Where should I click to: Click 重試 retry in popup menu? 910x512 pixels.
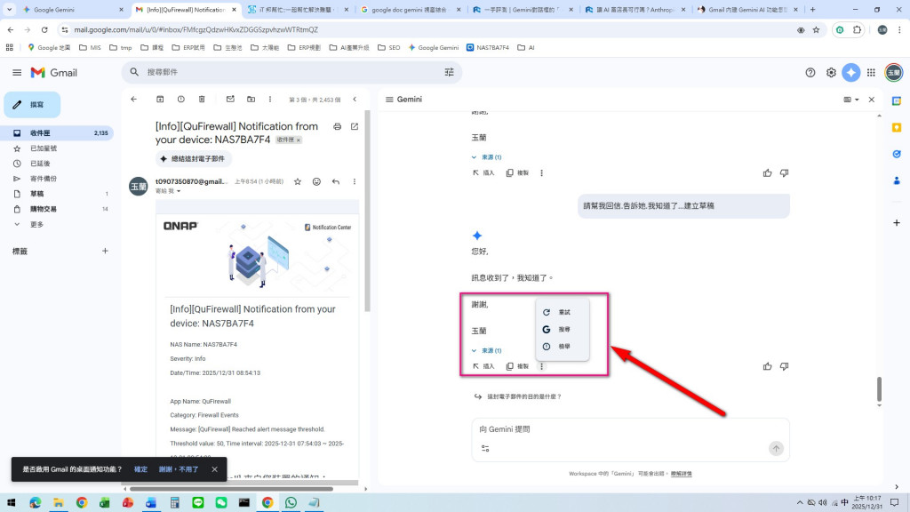[563, 312]
